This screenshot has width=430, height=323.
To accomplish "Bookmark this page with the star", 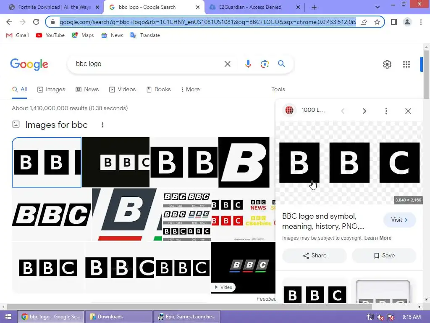I will coord(377,22).
